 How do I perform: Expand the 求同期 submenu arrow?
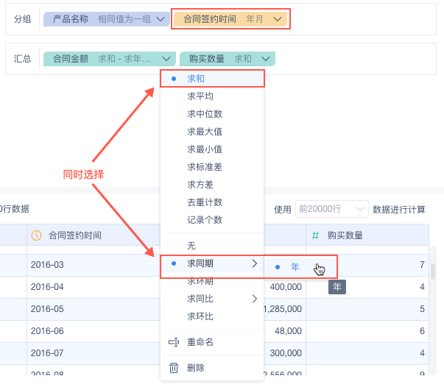pyautogui.click(x=255, y=263)
